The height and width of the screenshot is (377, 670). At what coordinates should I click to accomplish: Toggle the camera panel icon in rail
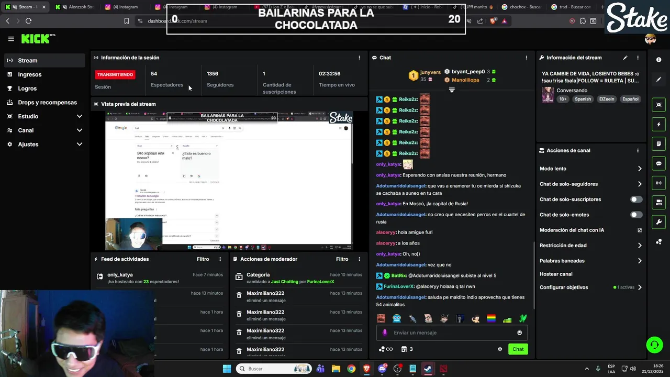tap(658, 202)
